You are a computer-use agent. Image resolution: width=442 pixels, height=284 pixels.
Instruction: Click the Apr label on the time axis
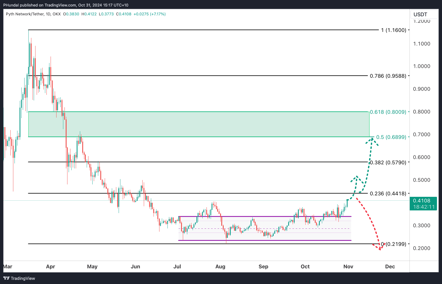(x=51, y=267)
